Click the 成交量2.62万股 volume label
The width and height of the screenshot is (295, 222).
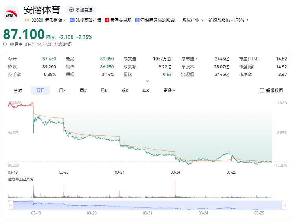coord(21,179)
